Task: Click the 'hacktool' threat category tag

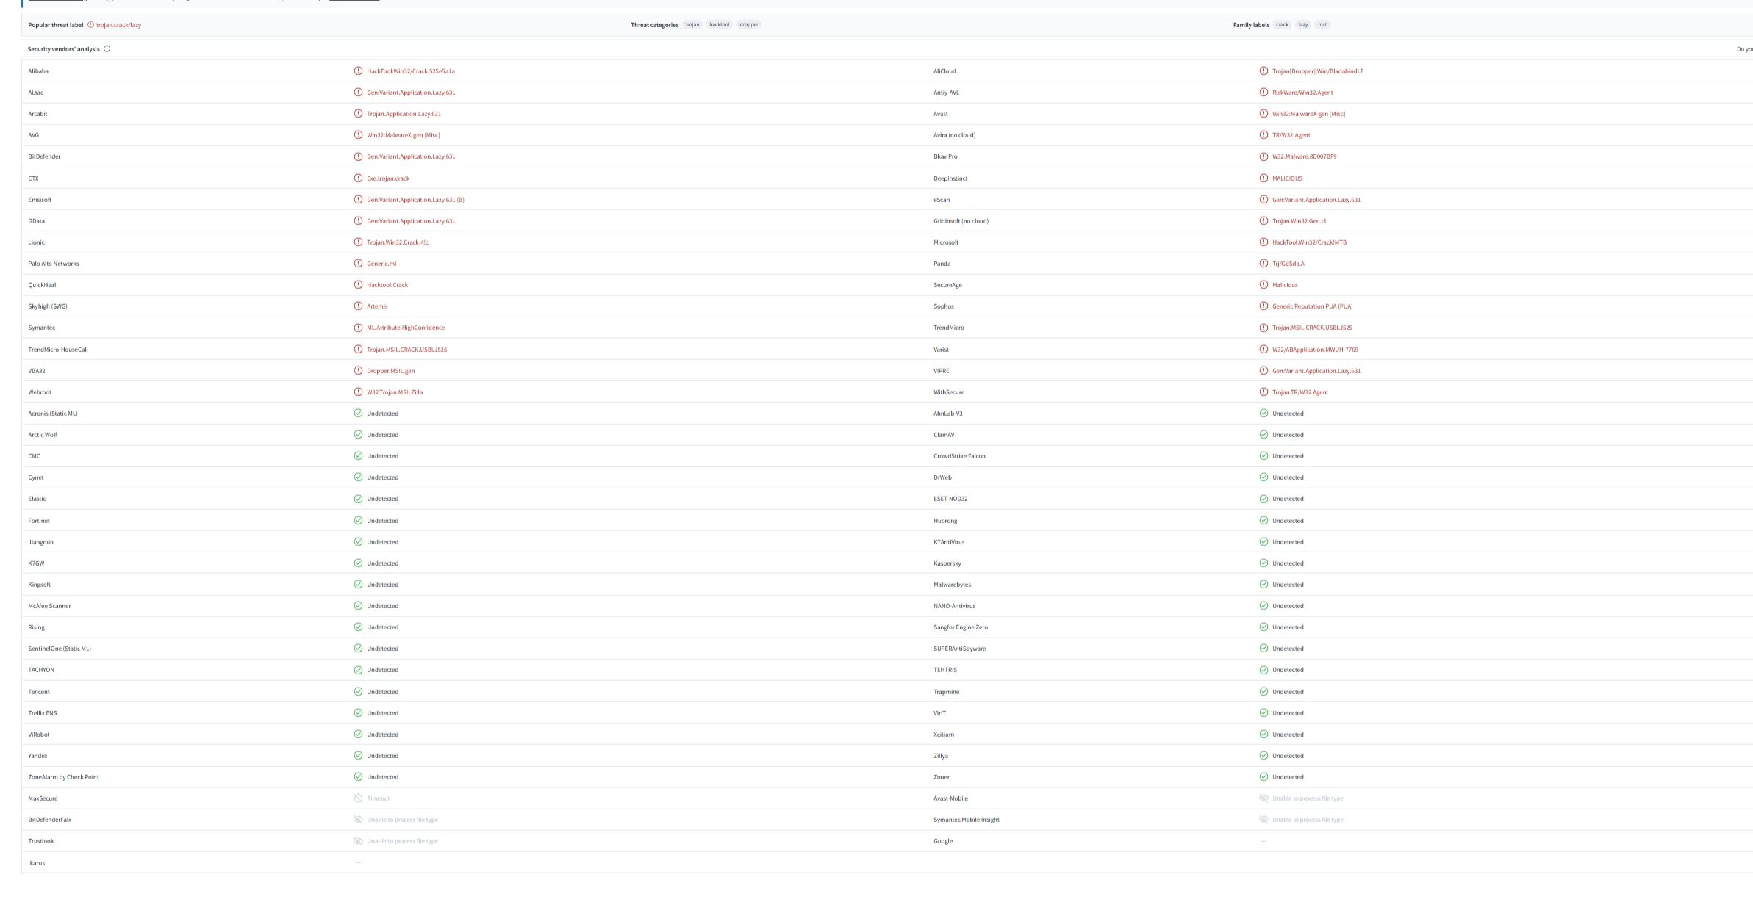Action: [720, 25]
